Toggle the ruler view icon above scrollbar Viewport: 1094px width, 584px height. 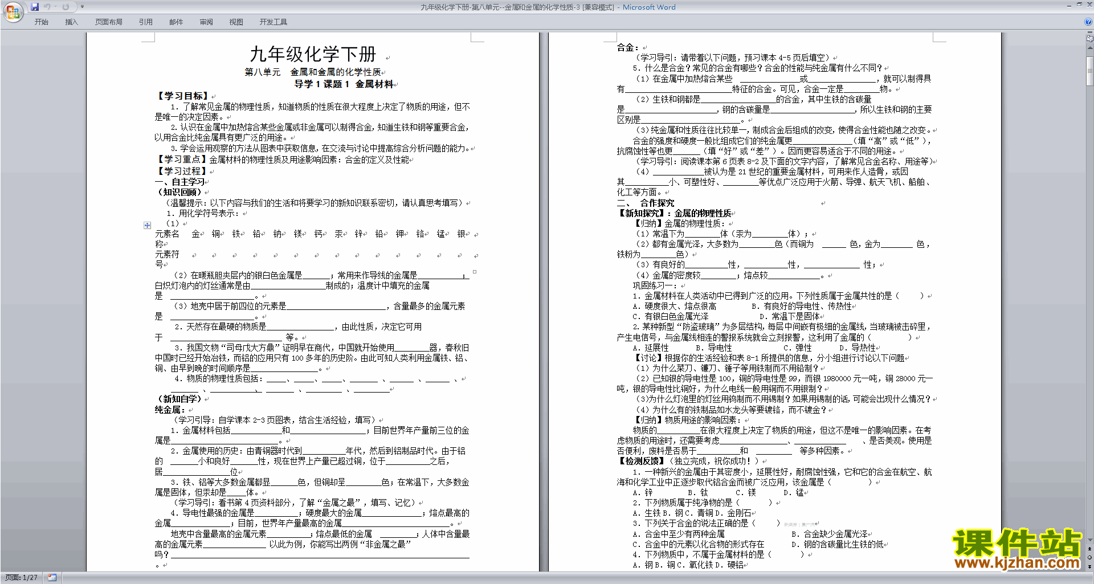pos(1089,39)
